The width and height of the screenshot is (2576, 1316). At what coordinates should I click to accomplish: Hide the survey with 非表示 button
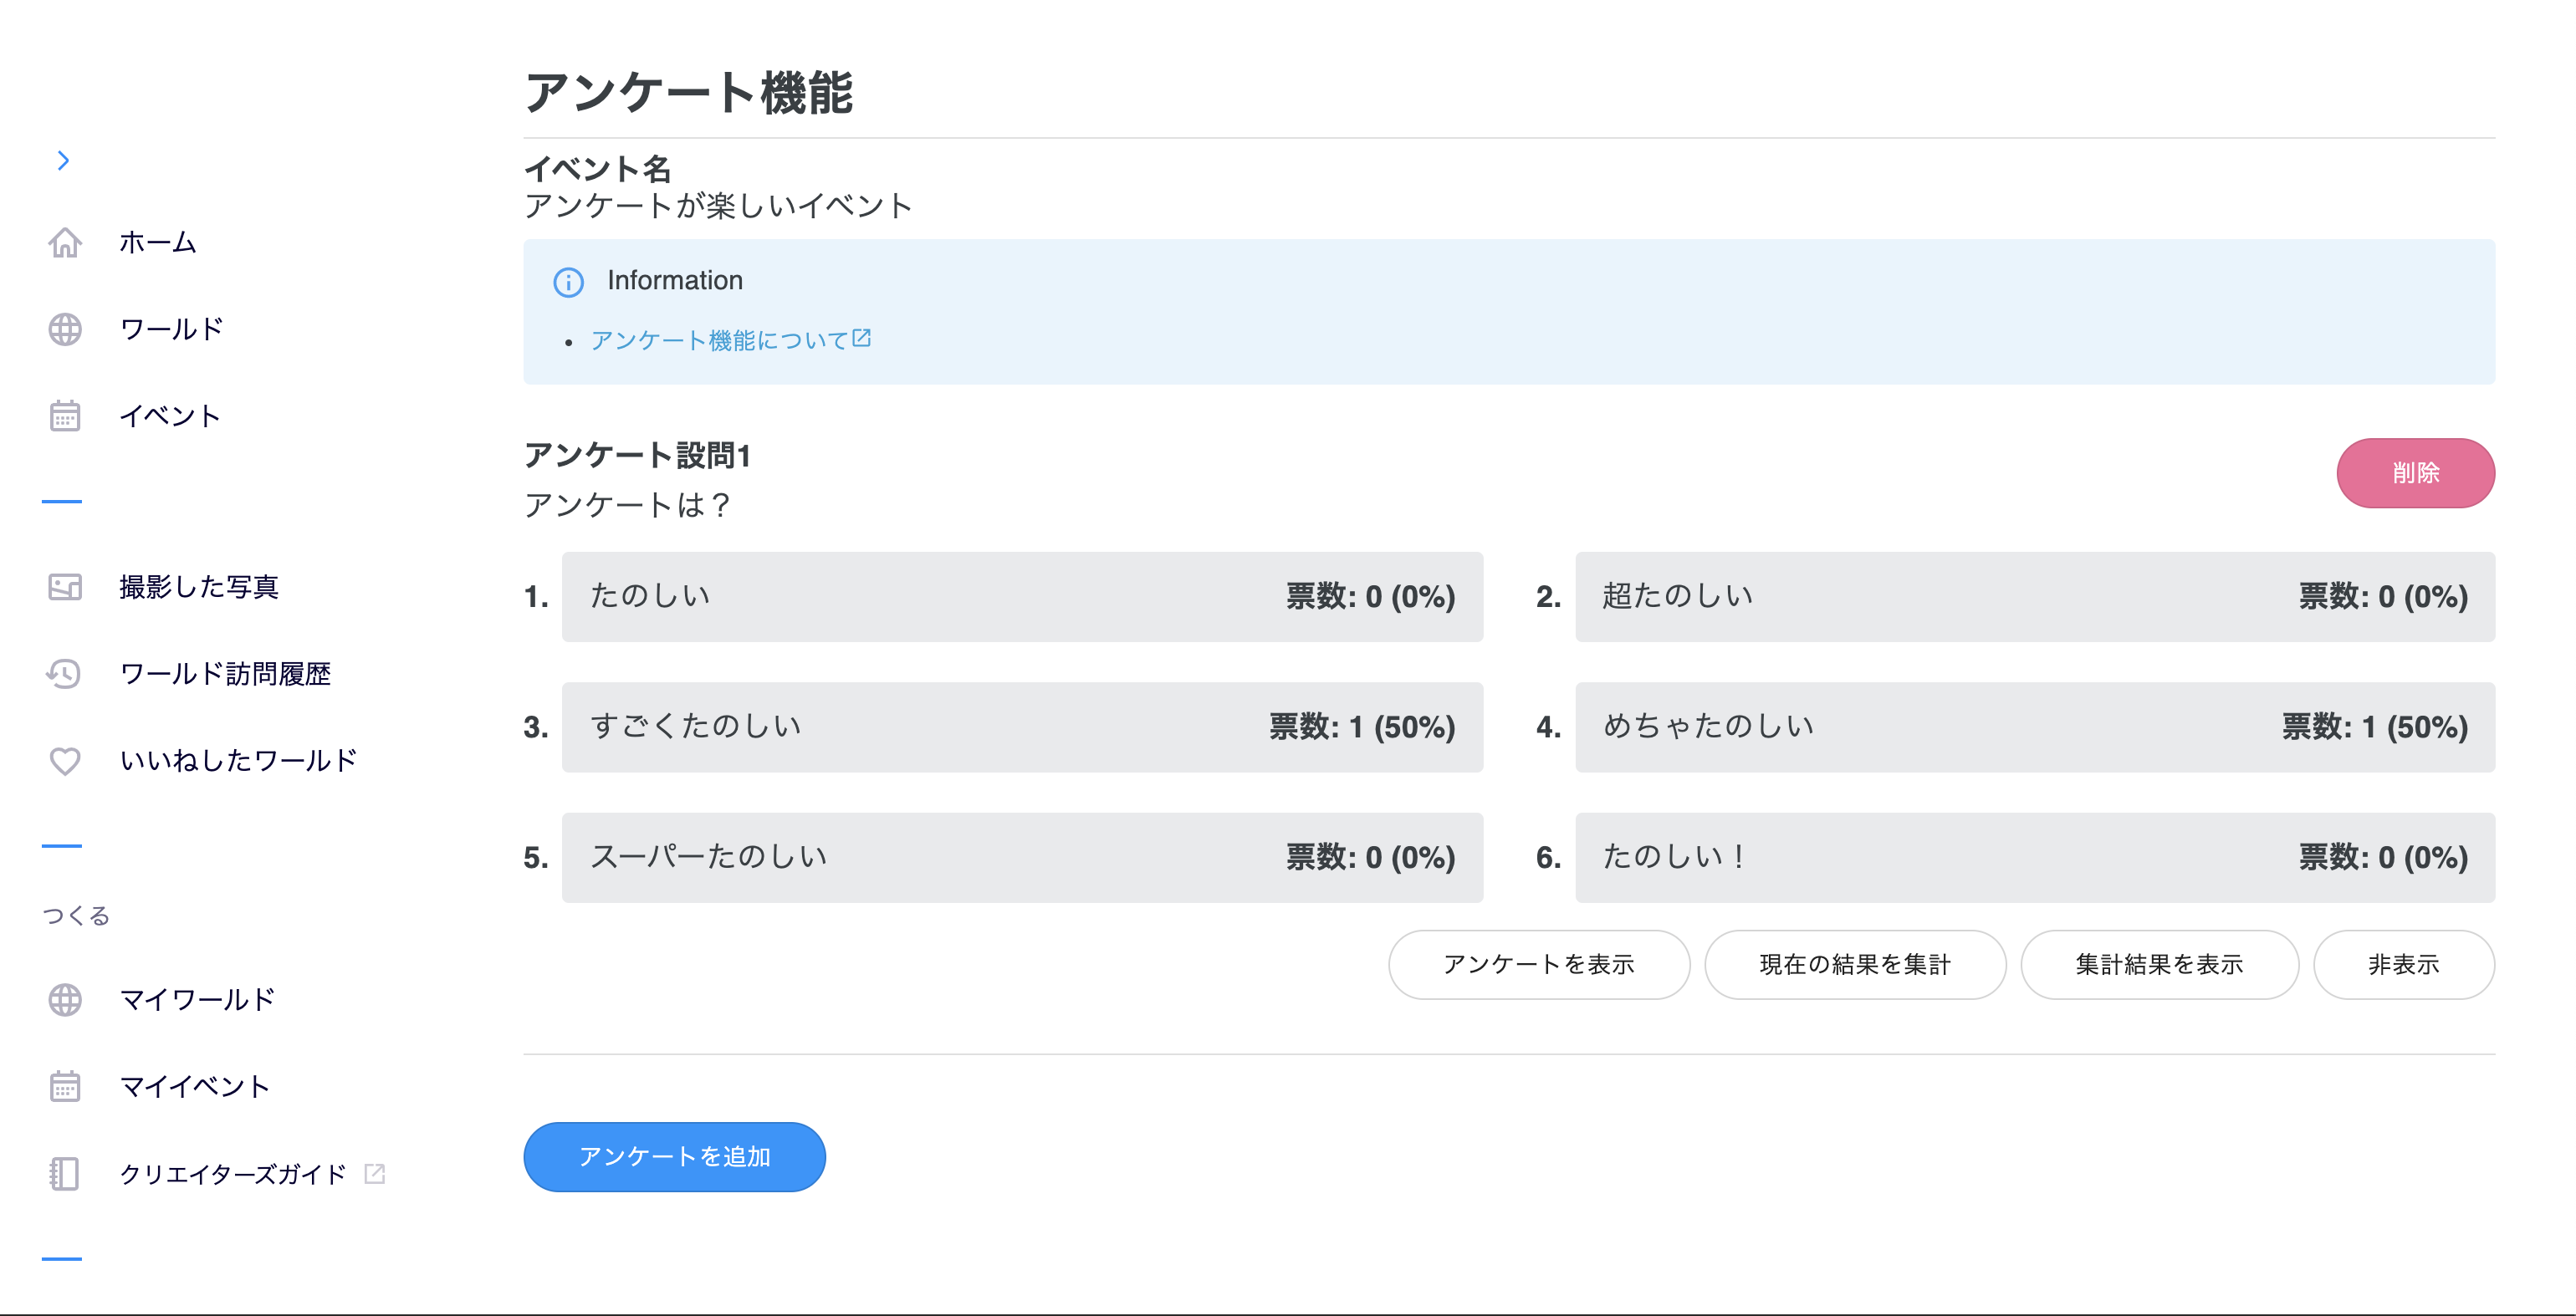2403,964
